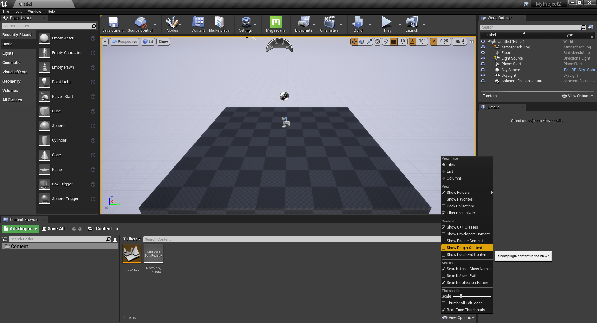This screenshot has width=597, height=323.
Task: Toggle grid snapping icon in viewport
Action: coord(394,42)
